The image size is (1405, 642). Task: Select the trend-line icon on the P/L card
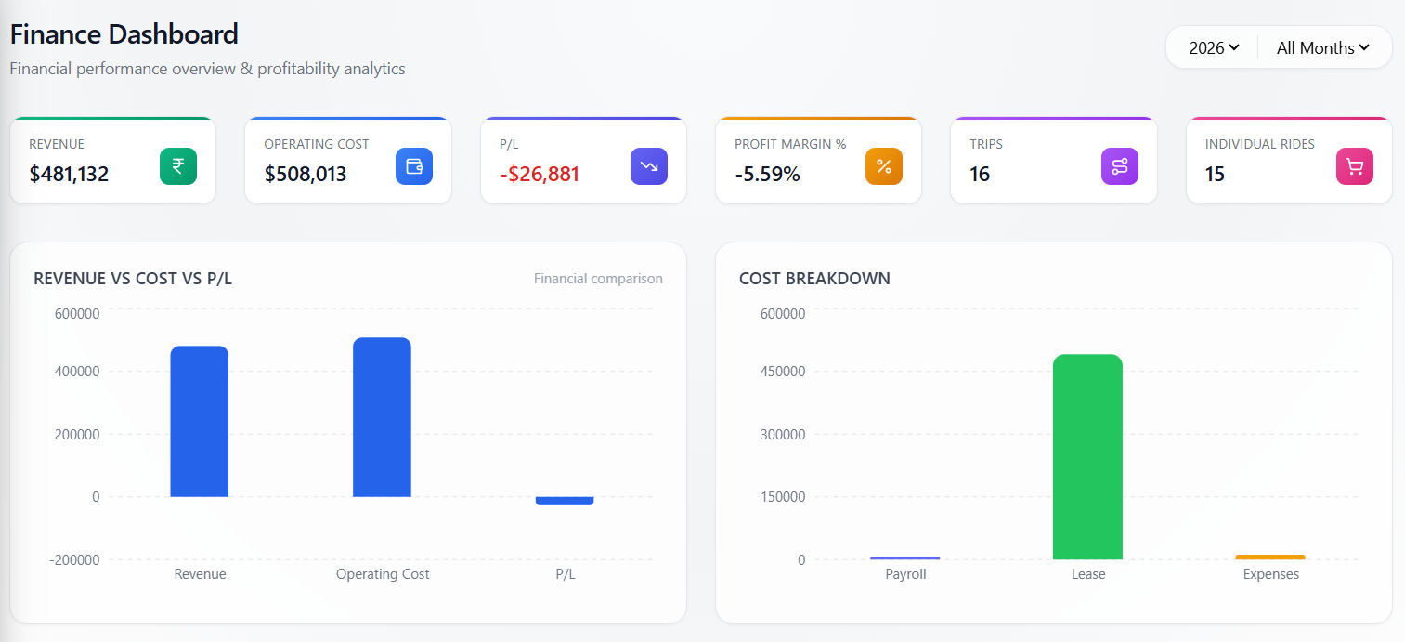click(648, 166)
